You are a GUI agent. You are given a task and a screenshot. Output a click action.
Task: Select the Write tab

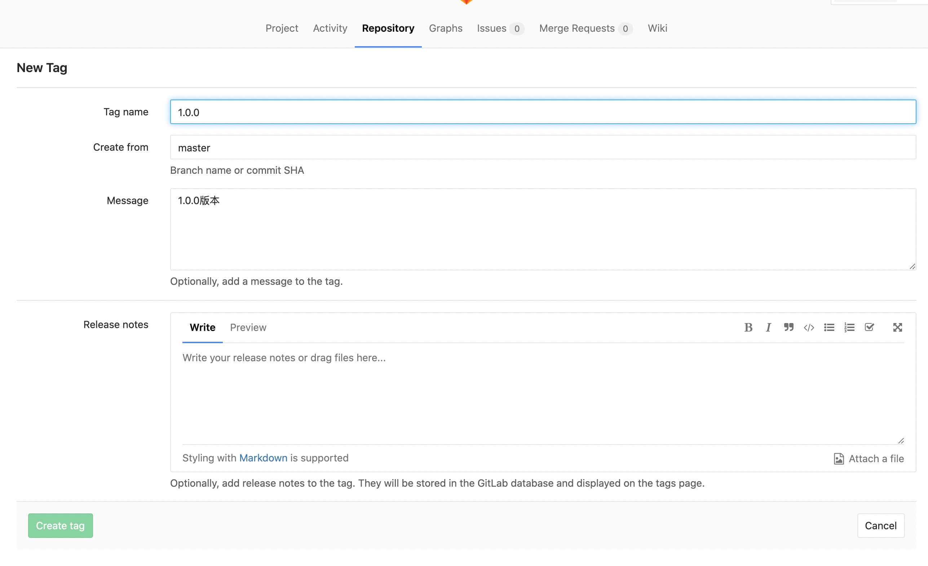click(202, 327)
